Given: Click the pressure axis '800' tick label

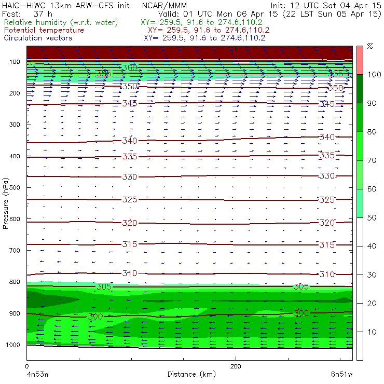Looking at the screenshot, I should point(15,282).
